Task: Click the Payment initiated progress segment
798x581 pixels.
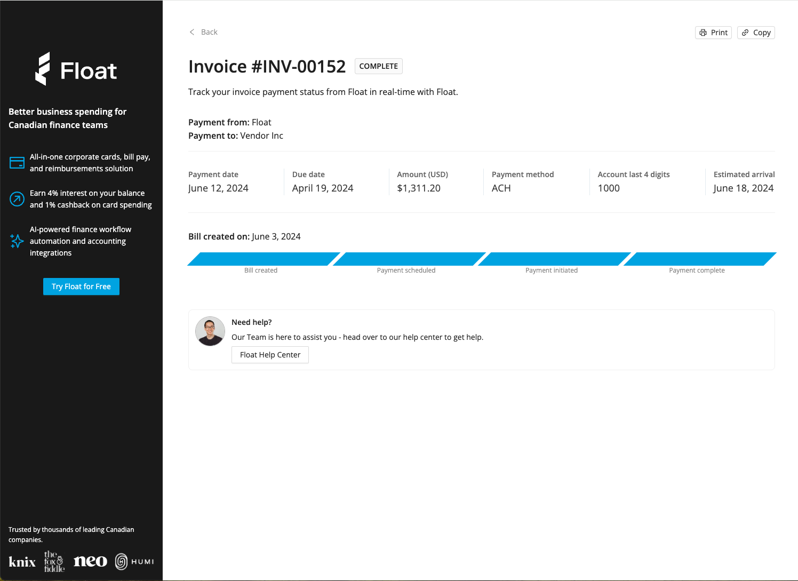Action: pos(554,259)
